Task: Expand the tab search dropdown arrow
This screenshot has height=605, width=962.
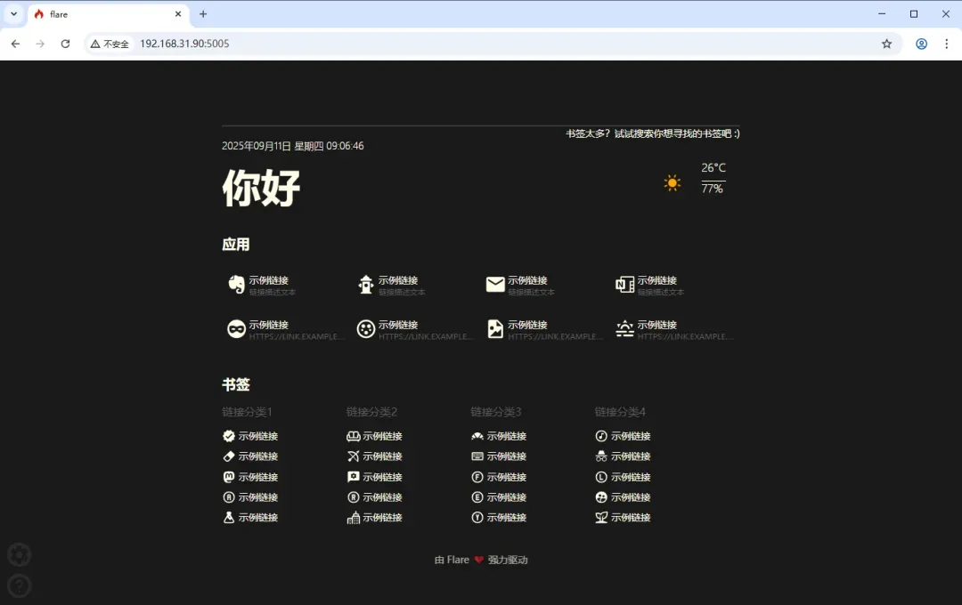Action: [14, 14]
